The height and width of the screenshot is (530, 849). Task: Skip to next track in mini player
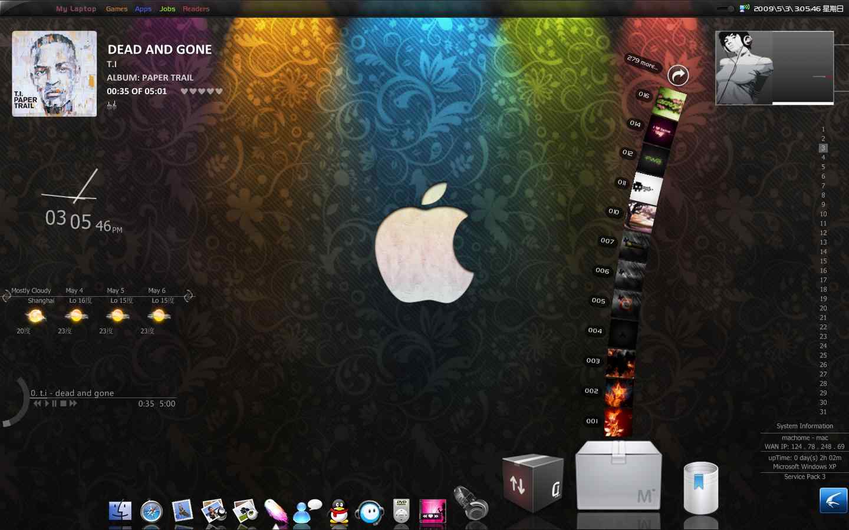click(x=73, y=403)
